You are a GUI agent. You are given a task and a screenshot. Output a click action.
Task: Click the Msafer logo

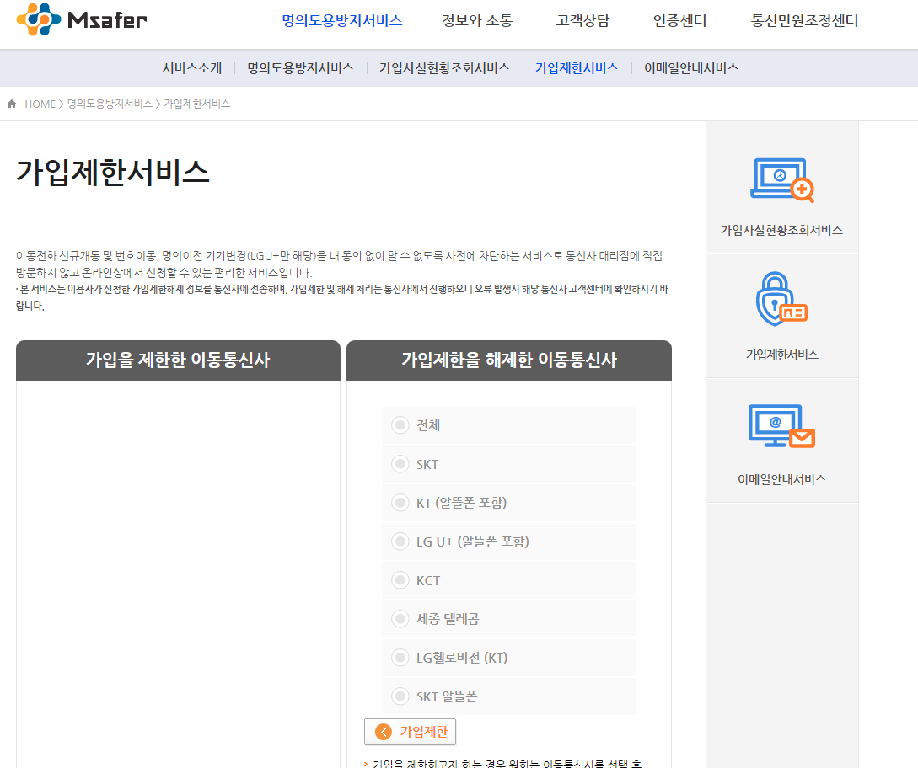tap(80, 19)
